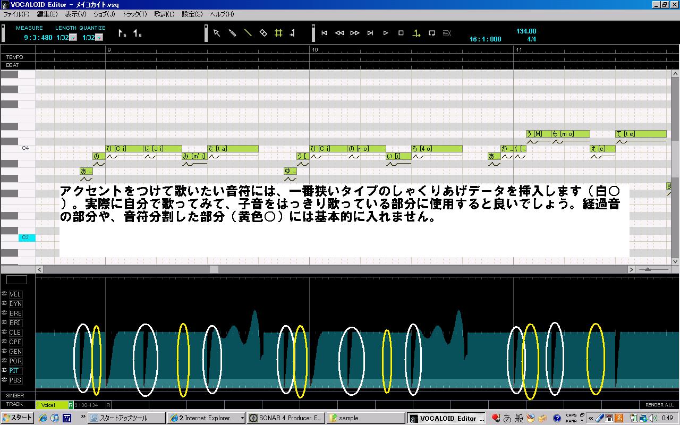The width and height of the screenshot is (680, 425).
Task: Click the piano keyboard tray icon
Action: (x=608, y=418)
